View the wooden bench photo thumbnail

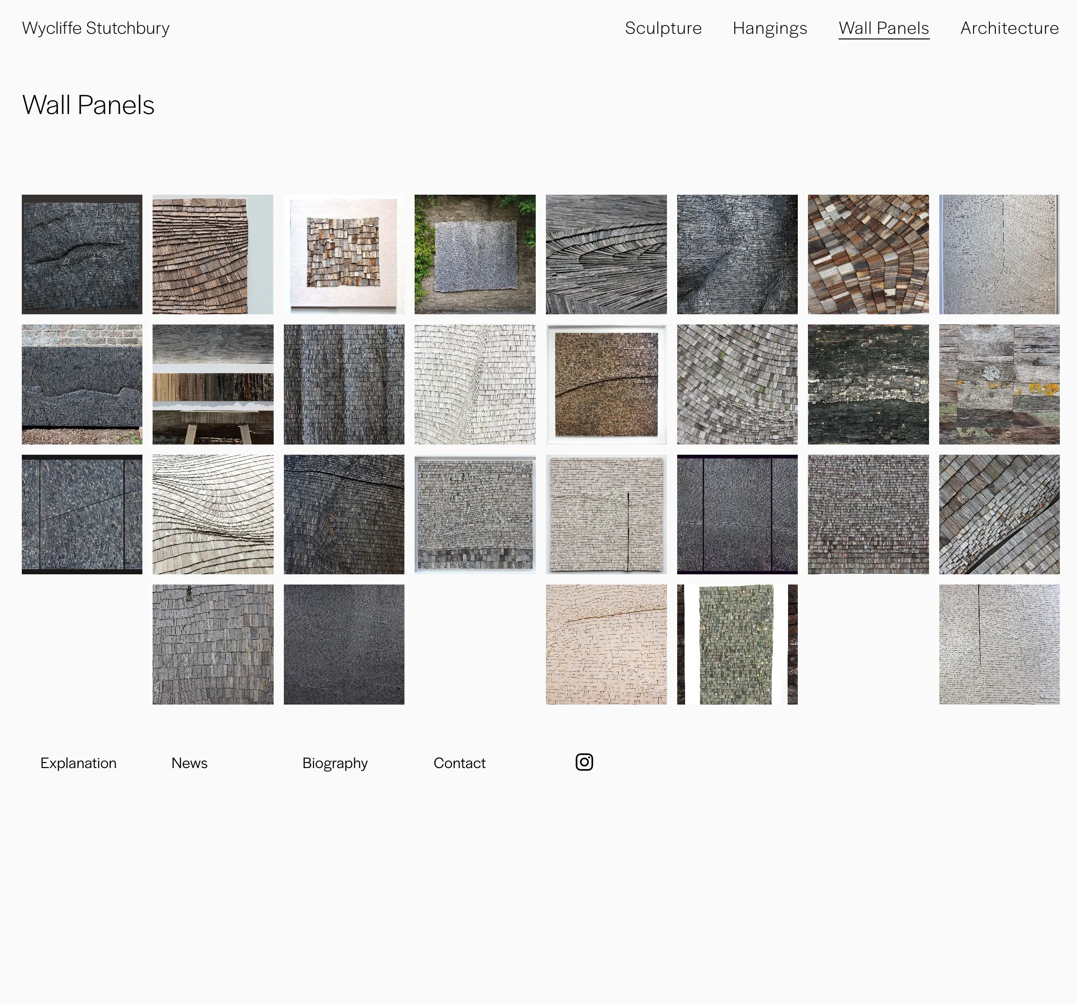[x=213, y=384]
